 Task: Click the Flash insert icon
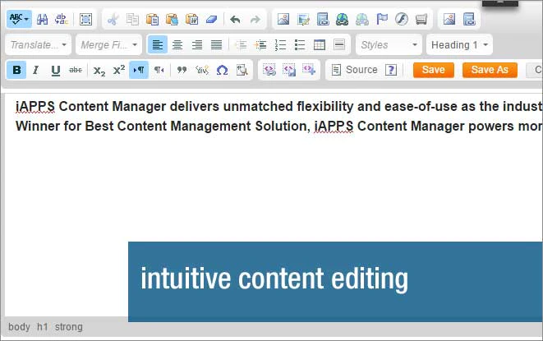coord(402,19)
